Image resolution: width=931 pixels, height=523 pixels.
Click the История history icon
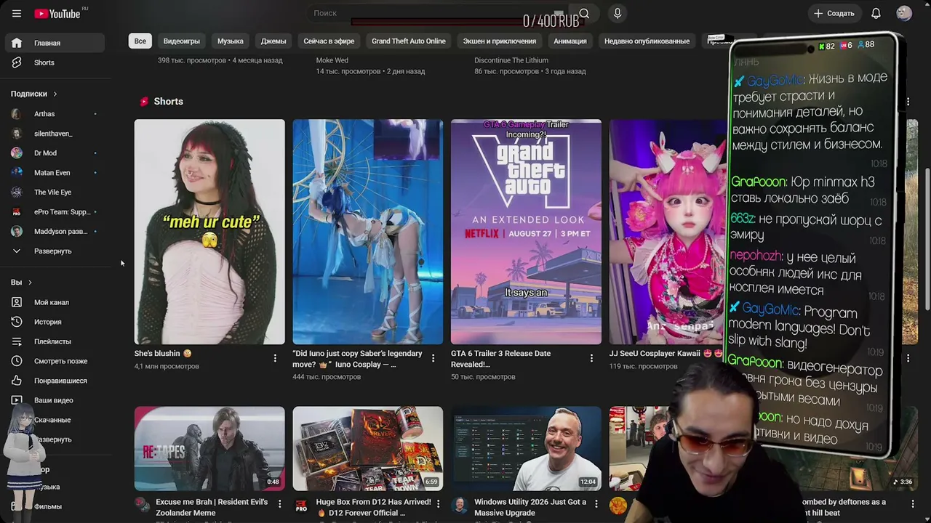[x=17, y=322]
